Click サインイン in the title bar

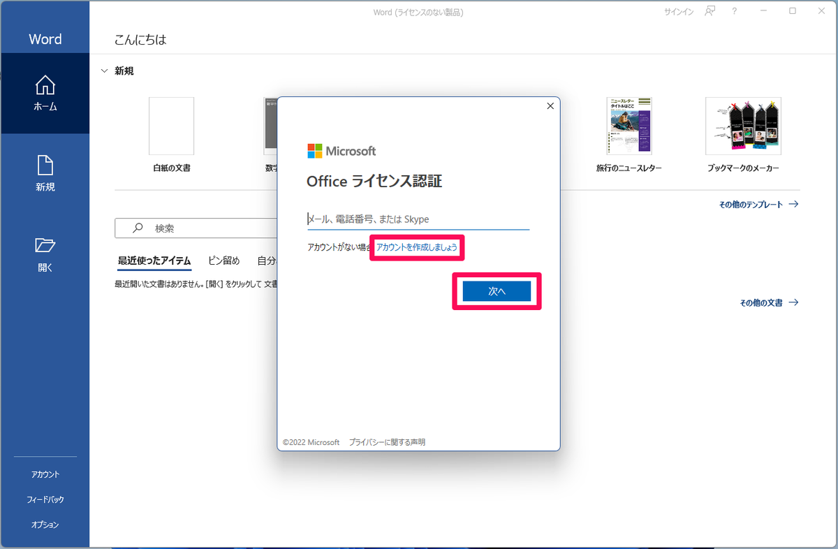pos(678,12)
